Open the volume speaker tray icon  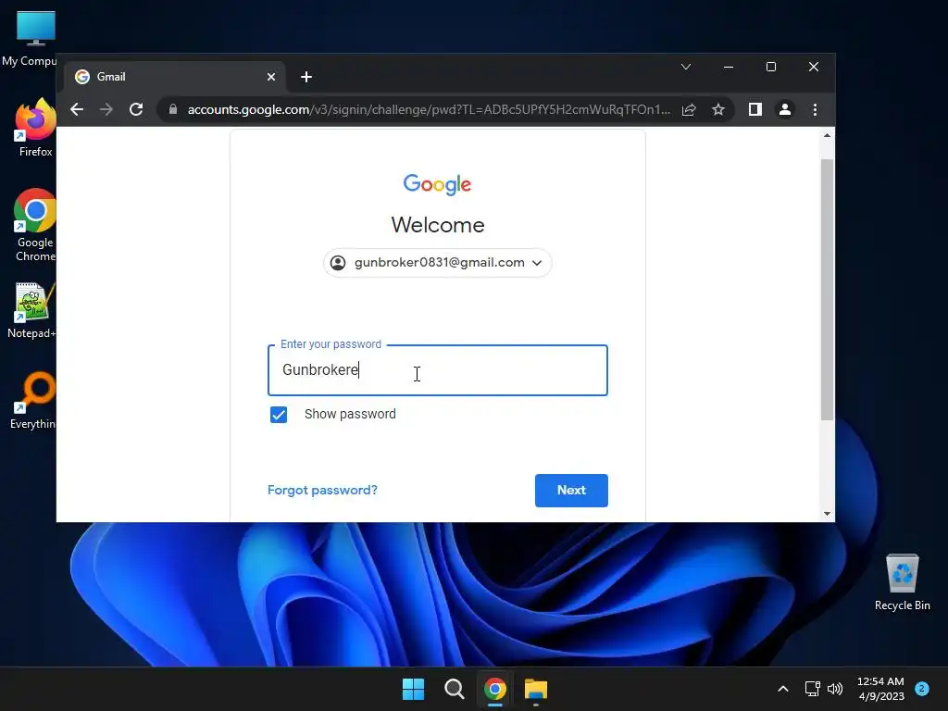835,689
